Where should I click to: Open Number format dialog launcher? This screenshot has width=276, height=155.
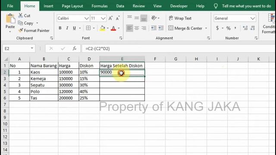tap(256, 38)
